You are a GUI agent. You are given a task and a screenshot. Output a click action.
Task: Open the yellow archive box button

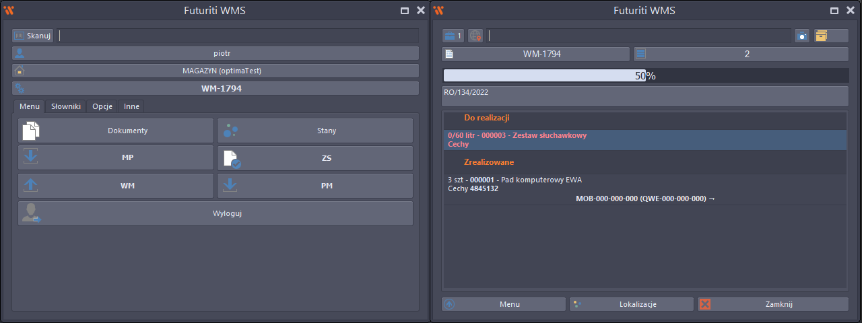point(830,36)
